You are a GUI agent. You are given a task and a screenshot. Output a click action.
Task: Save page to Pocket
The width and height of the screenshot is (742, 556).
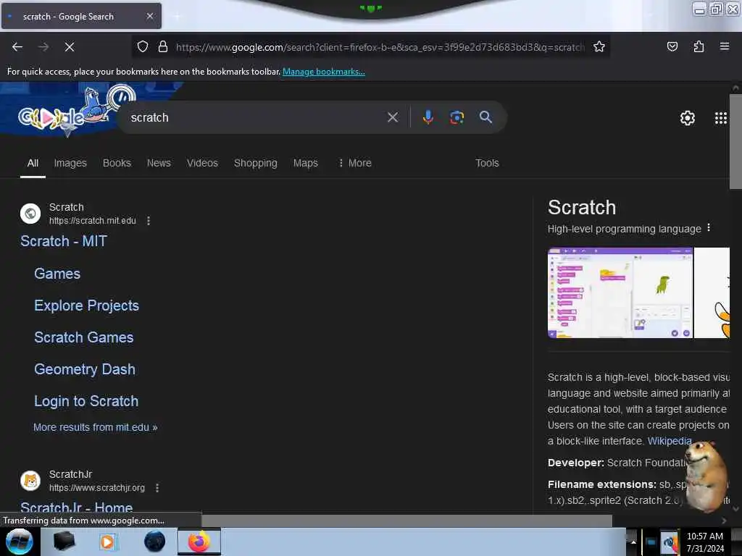672,46
